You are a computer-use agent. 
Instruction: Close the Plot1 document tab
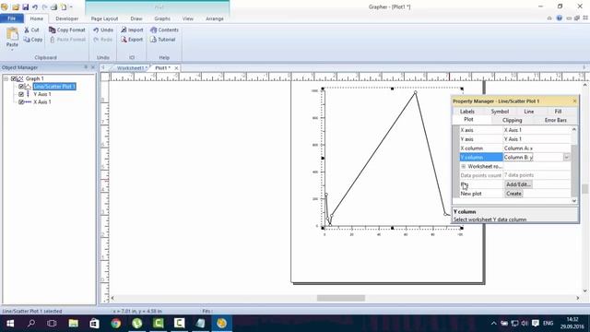[x=176, y=68]
